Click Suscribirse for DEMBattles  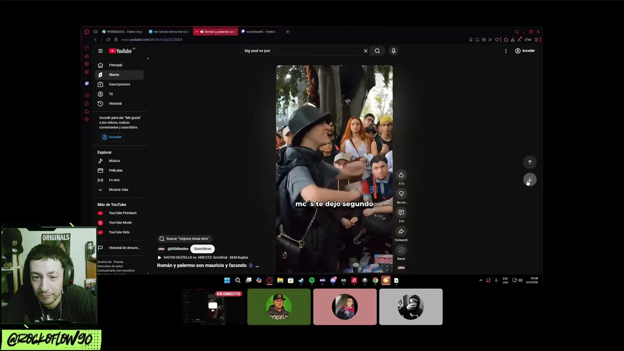tap(202, 249)
